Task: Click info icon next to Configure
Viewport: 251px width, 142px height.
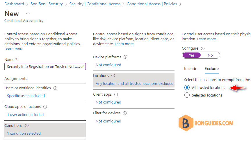Action: pyautogui.click(x=203, y=48)
